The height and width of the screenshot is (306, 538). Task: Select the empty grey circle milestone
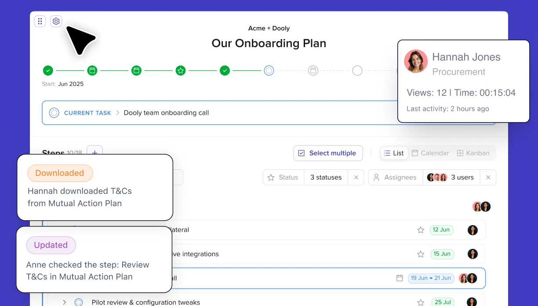pyautogui.click(x=357, y=70)
